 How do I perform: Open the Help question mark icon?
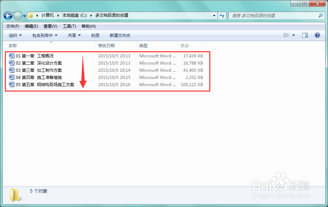tap(317, 35)
